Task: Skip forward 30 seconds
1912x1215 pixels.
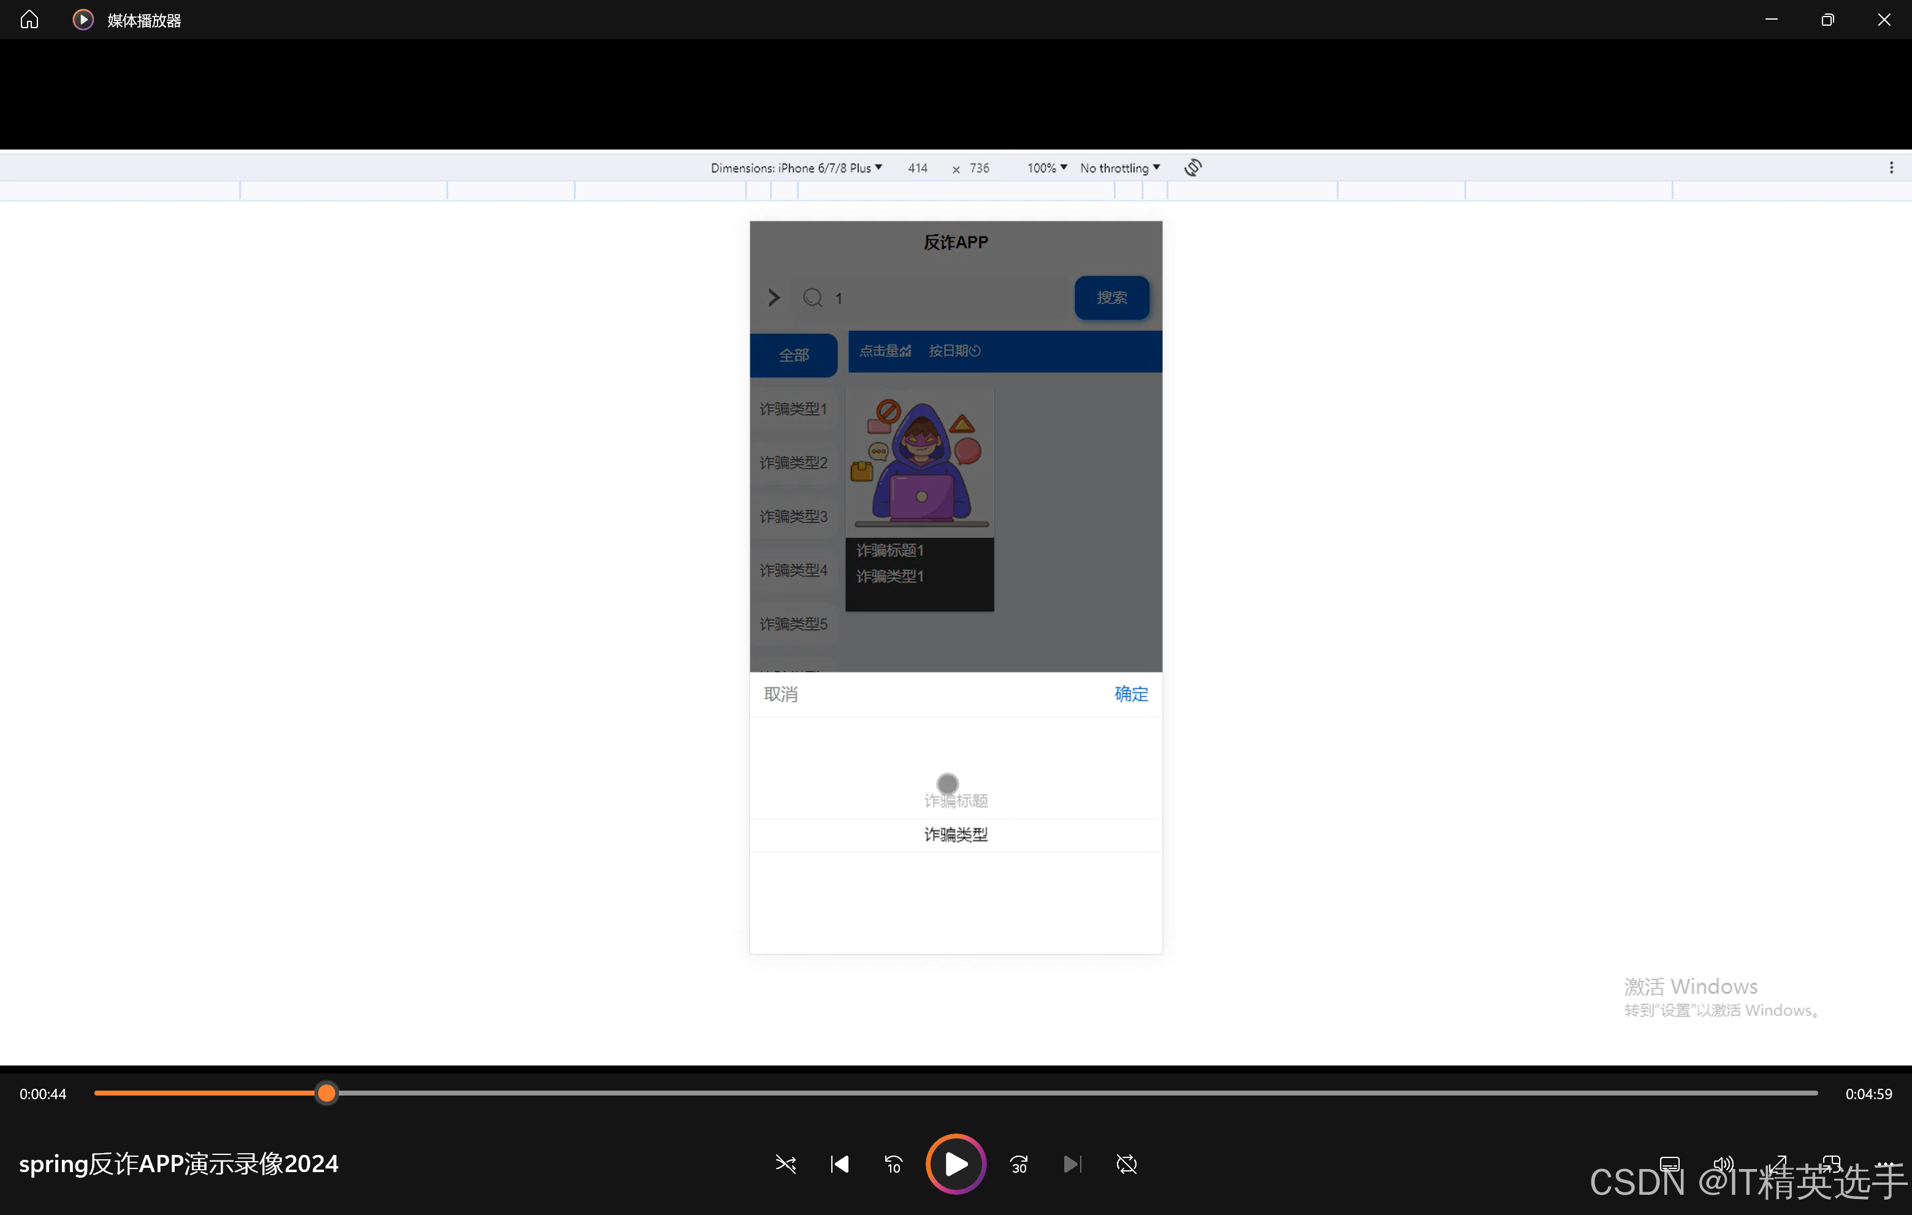Action: click(1019, 1164)
